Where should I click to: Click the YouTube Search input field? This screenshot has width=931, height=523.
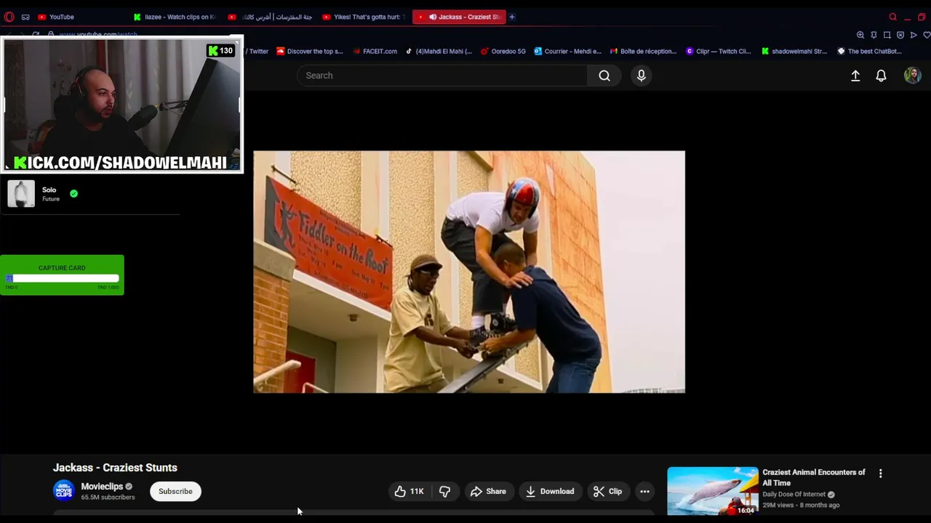pos(442,76)
